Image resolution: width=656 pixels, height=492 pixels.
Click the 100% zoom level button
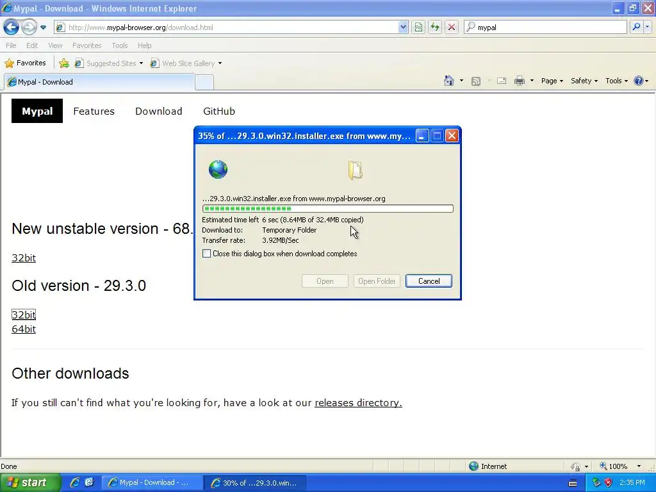coord(614,466)
